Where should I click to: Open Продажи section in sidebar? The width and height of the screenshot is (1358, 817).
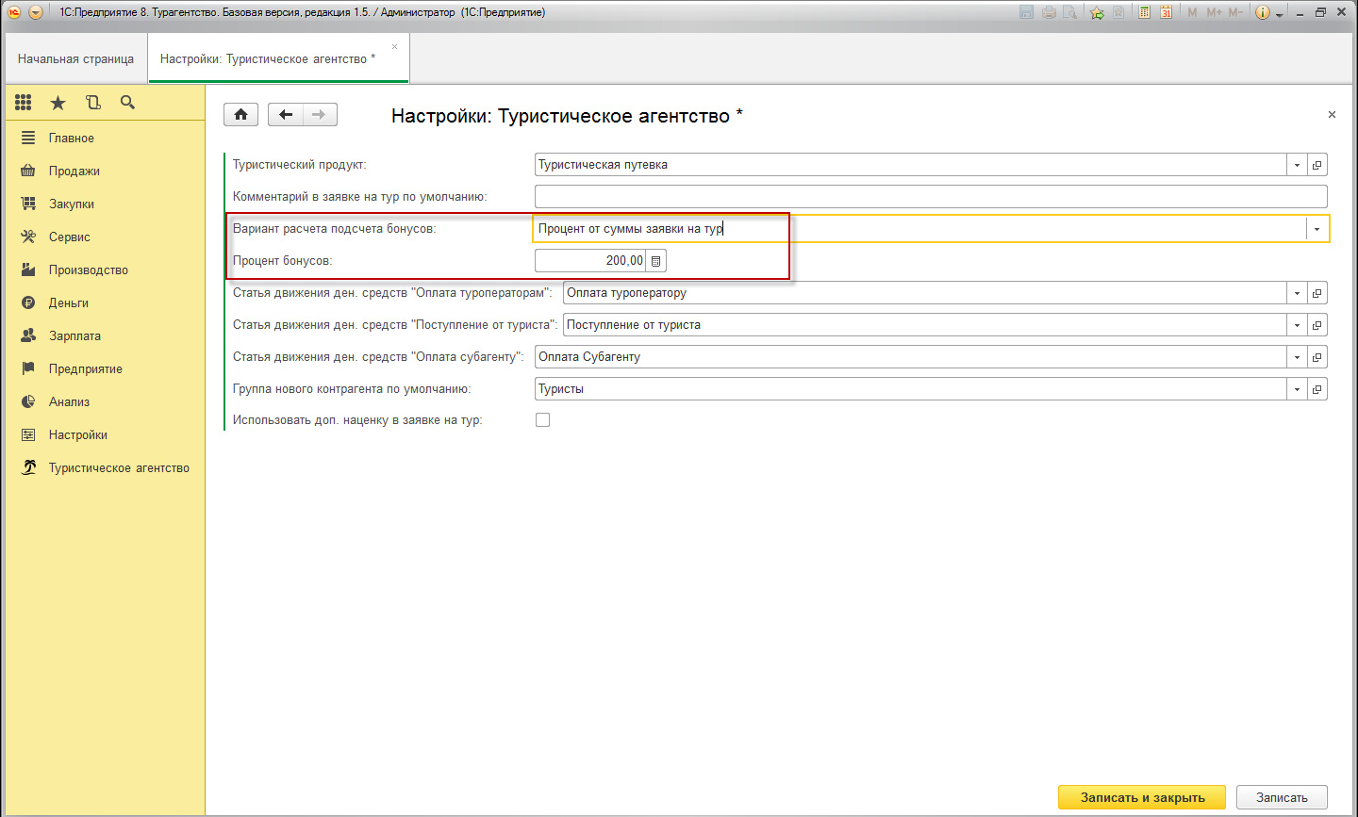(105, 172)
